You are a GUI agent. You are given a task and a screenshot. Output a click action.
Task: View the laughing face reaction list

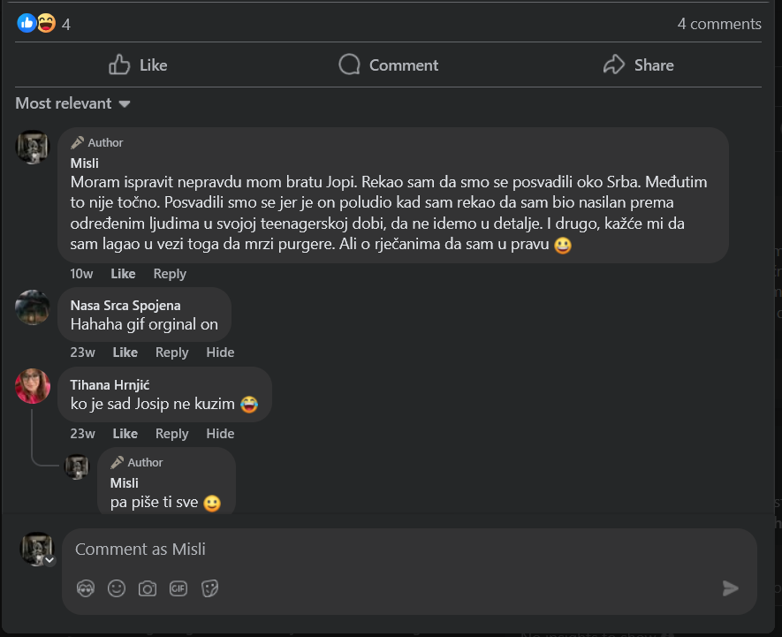[x=46, y=23]
